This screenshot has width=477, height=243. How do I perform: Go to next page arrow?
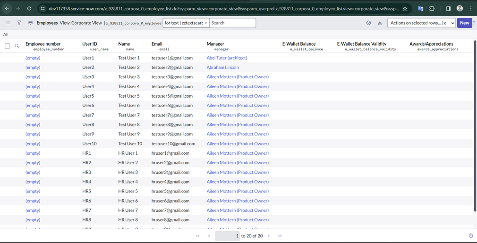click(x=269, y=236)
